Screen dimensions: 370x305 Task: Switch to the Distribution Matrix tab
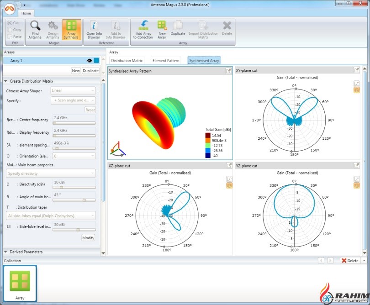(x=127, y=61)
